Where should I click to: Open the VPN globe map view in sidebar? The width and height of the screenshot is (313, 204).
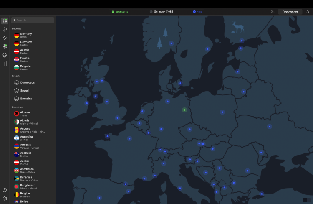[5, 21]
